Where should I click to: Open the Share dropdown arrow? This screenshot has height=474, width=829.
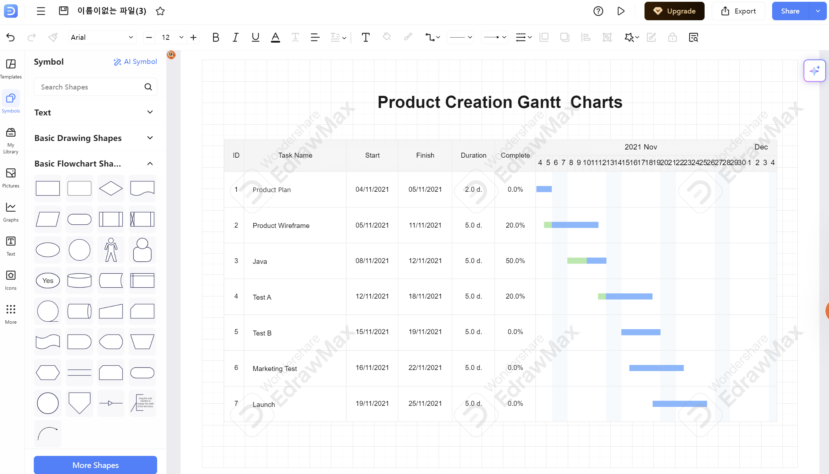click(818, 11)
